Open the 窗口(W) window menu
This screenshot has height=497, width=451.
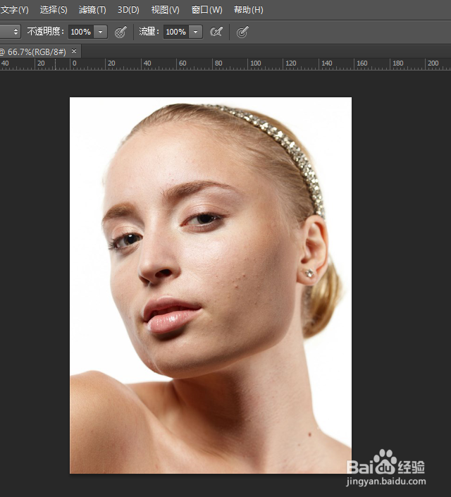(206, 10)
